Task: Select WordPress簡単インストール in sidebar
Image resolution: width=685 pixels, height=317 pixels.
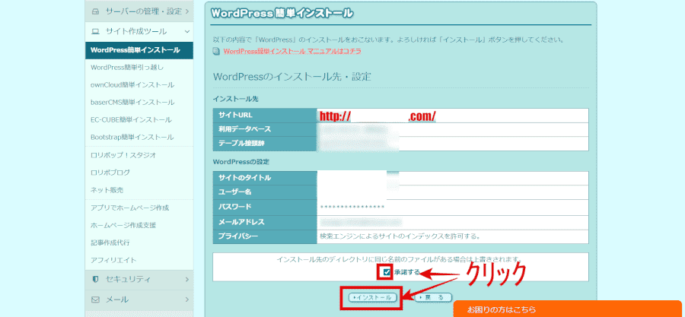Action: pos(139,50)
